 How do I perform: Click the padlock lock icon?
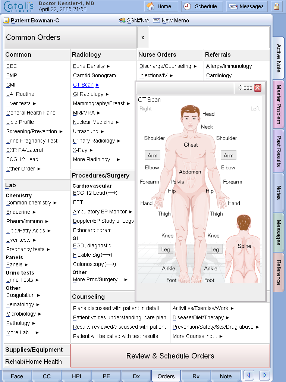(x=277, y=6)
